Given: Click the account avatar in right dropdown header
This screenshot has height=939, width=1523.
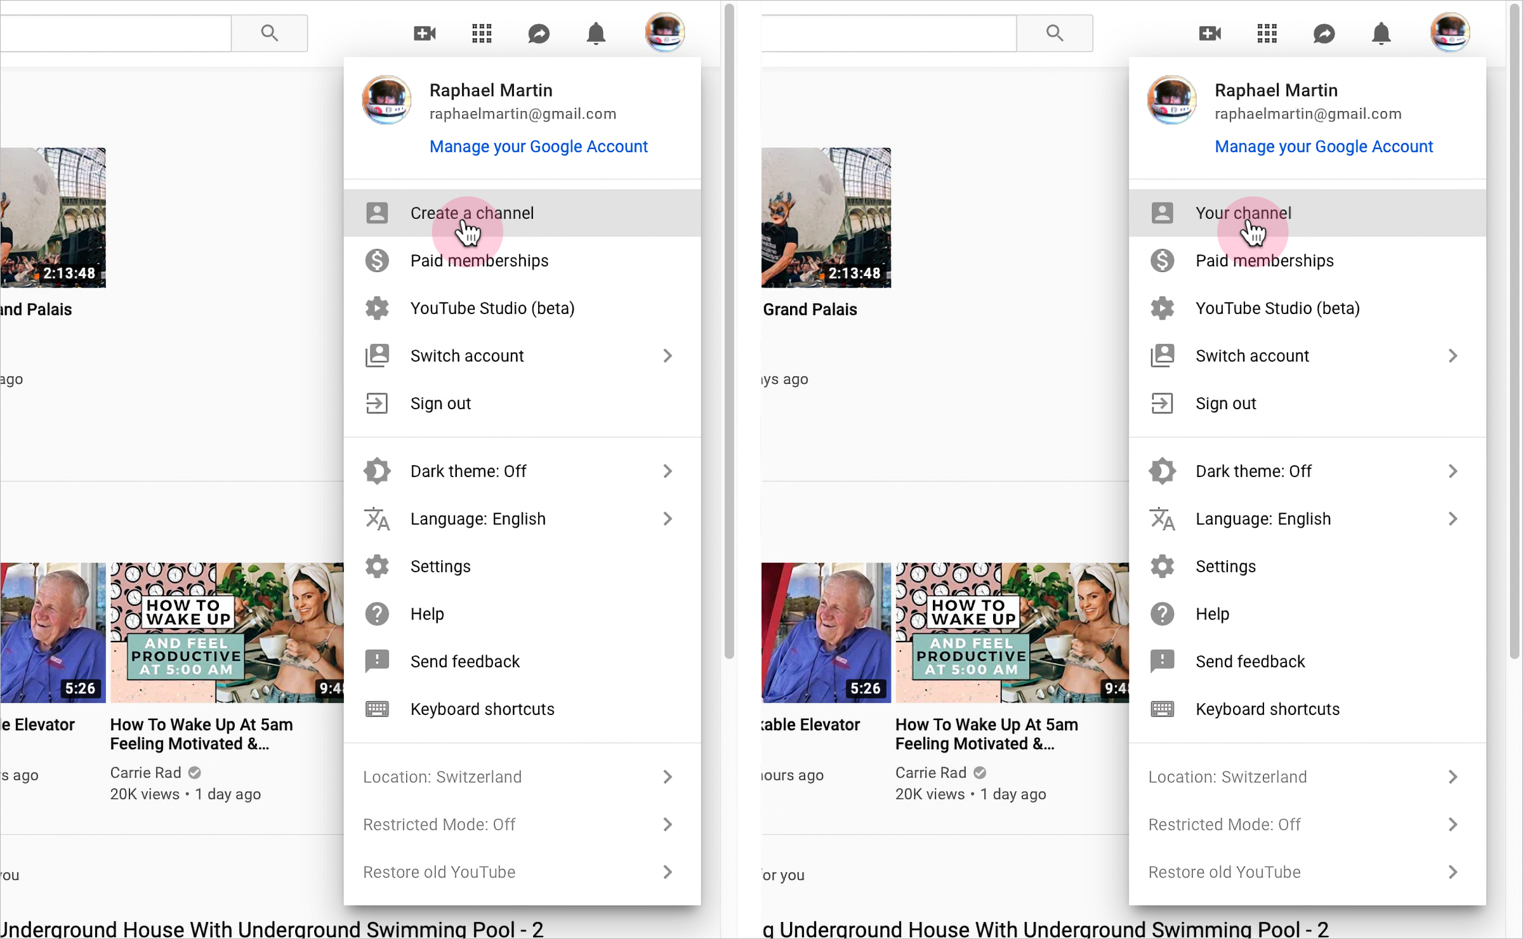Looking at the screenshot, I should click(1171, 100).
